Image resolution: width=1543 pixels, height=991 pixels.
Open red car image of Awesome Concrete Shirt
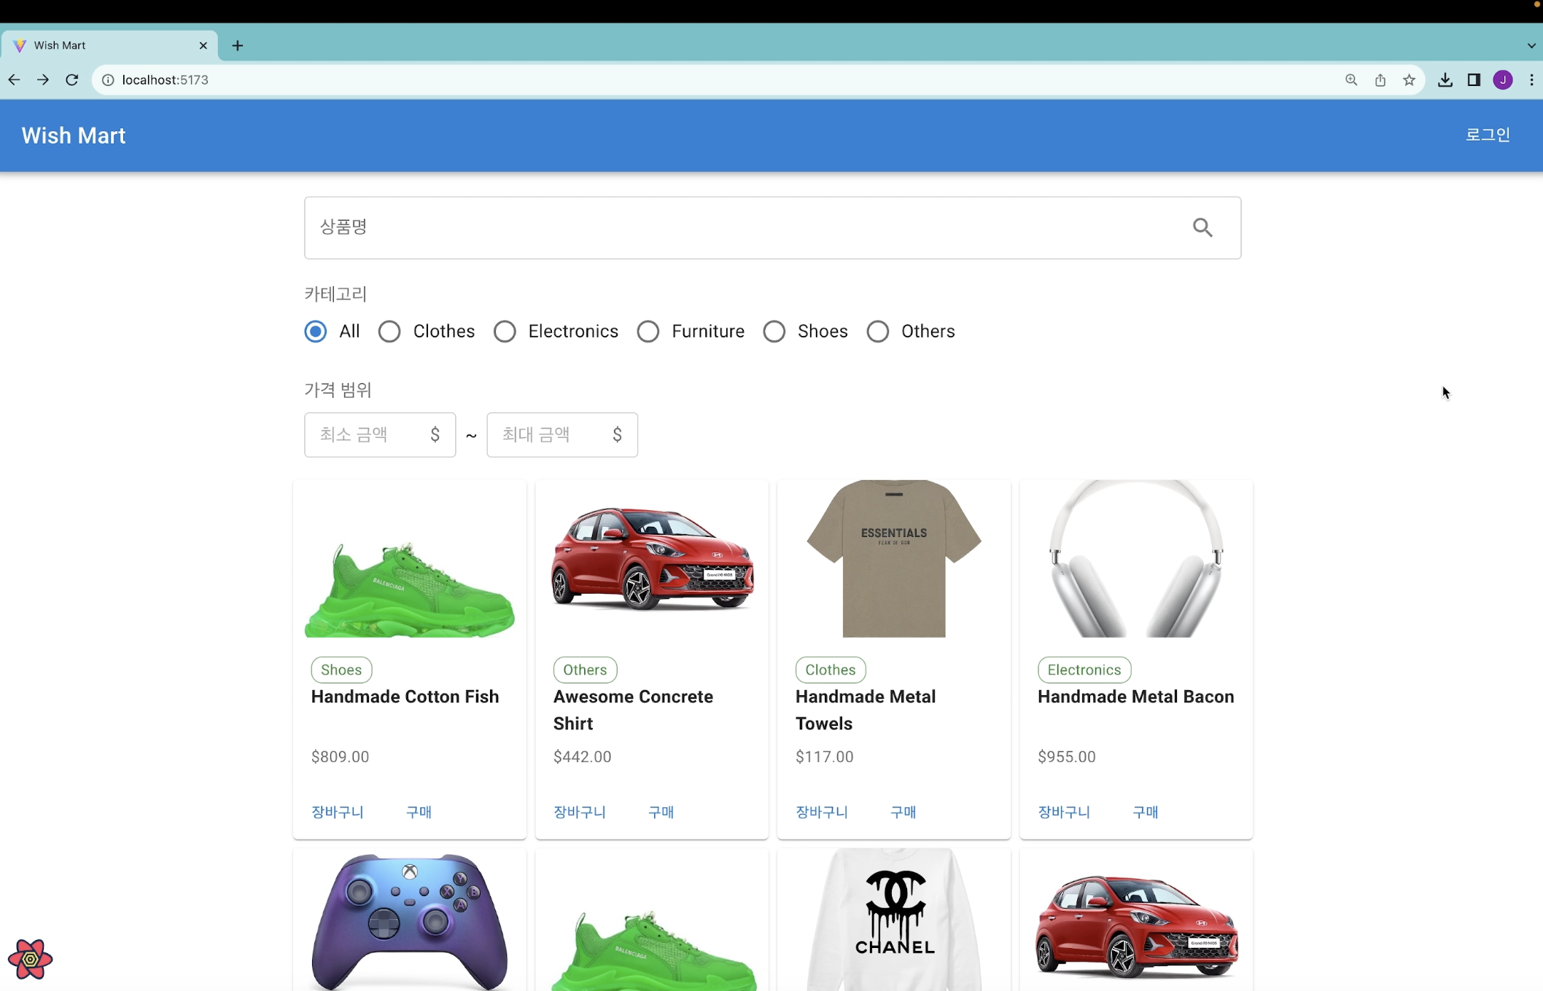click(652, 559)
